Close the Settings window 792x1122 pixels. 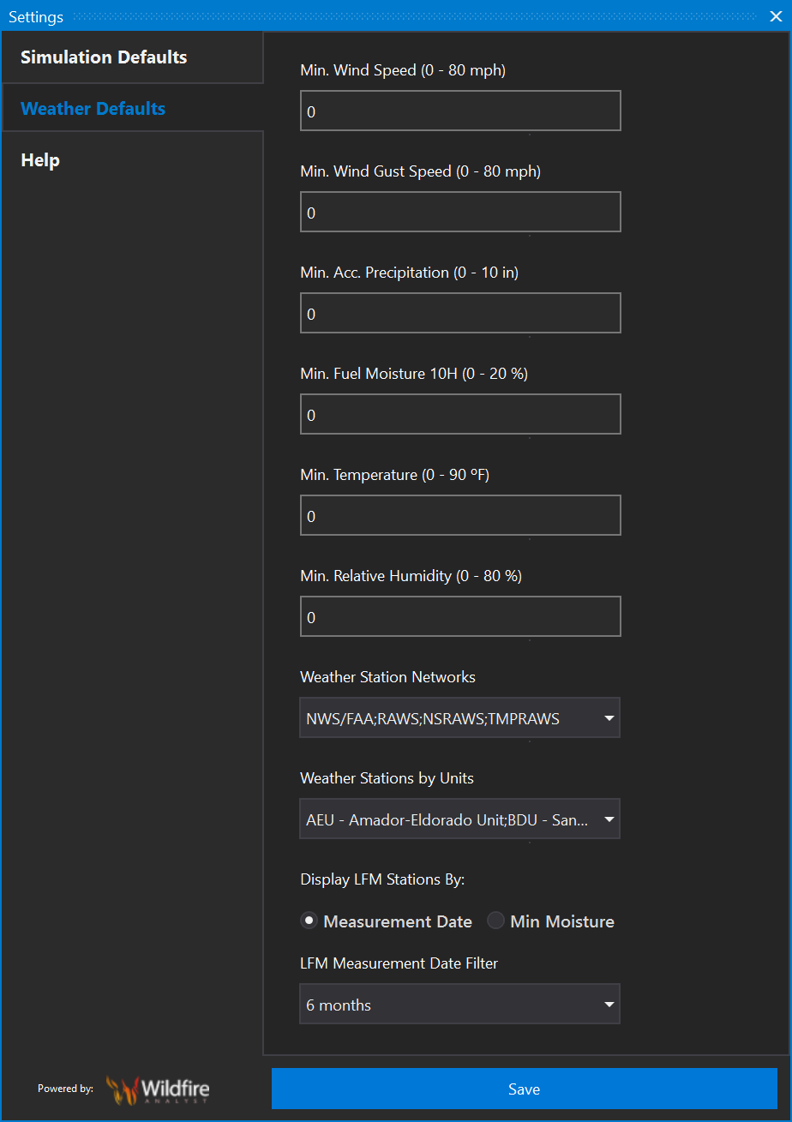pyautogui.click(x=776, y=16)
